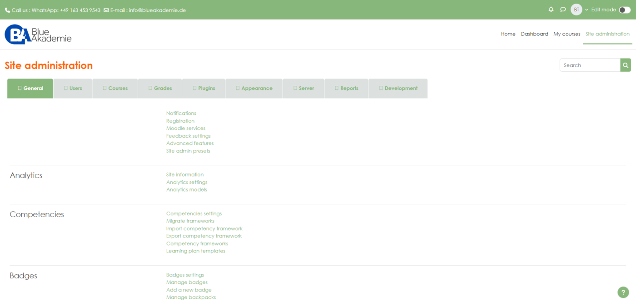Viewport: 636px width, 302px height.
Task: Open Dashboard in navigation
Action: pos(534,34)
